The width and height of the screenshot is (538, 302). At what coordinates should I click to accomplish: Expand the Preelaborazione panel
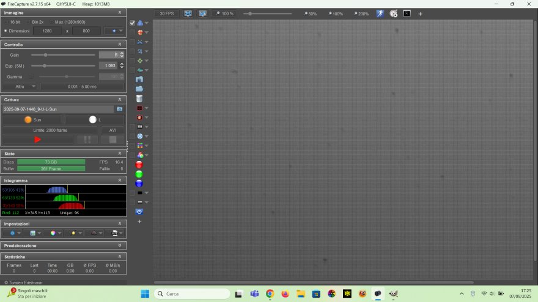(x=120, y=245)
